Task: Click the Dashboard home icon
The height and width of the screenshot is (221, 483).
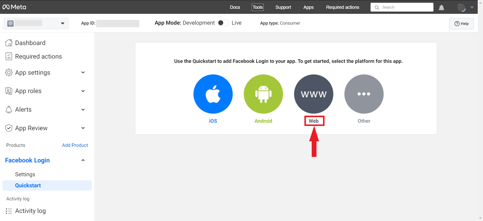Action: tap(9, 43)
